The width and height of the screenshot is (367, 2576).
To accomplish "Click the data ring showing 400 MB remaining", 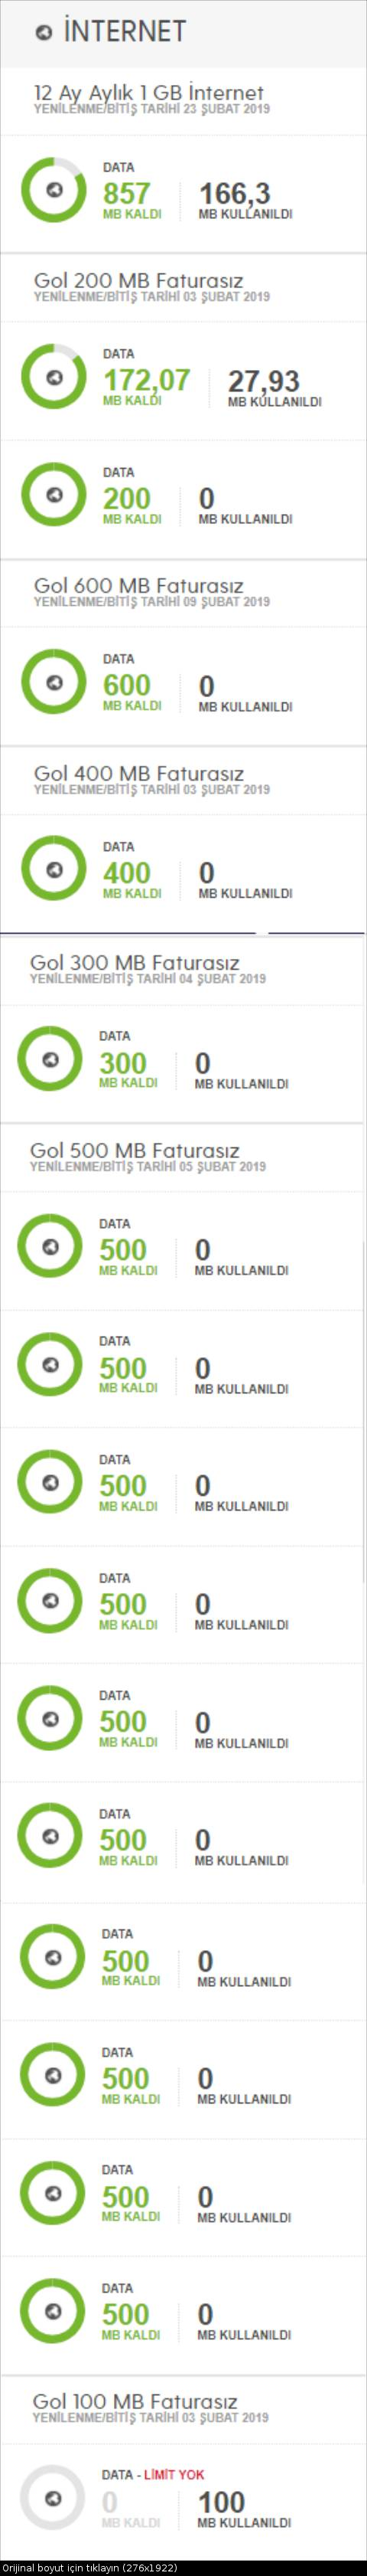I will point(54,869).
